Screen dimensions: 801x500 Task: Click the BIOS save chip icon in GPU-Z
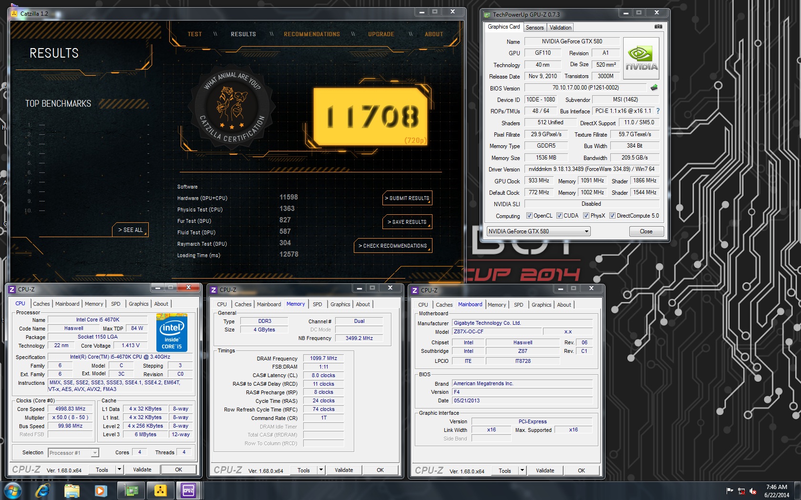pyautogui.click(x=654, y=88)
